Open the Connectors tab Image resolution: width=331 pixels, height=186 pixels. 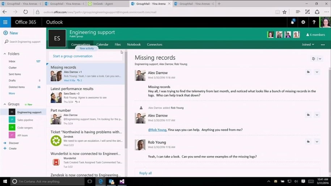[154, 44]
